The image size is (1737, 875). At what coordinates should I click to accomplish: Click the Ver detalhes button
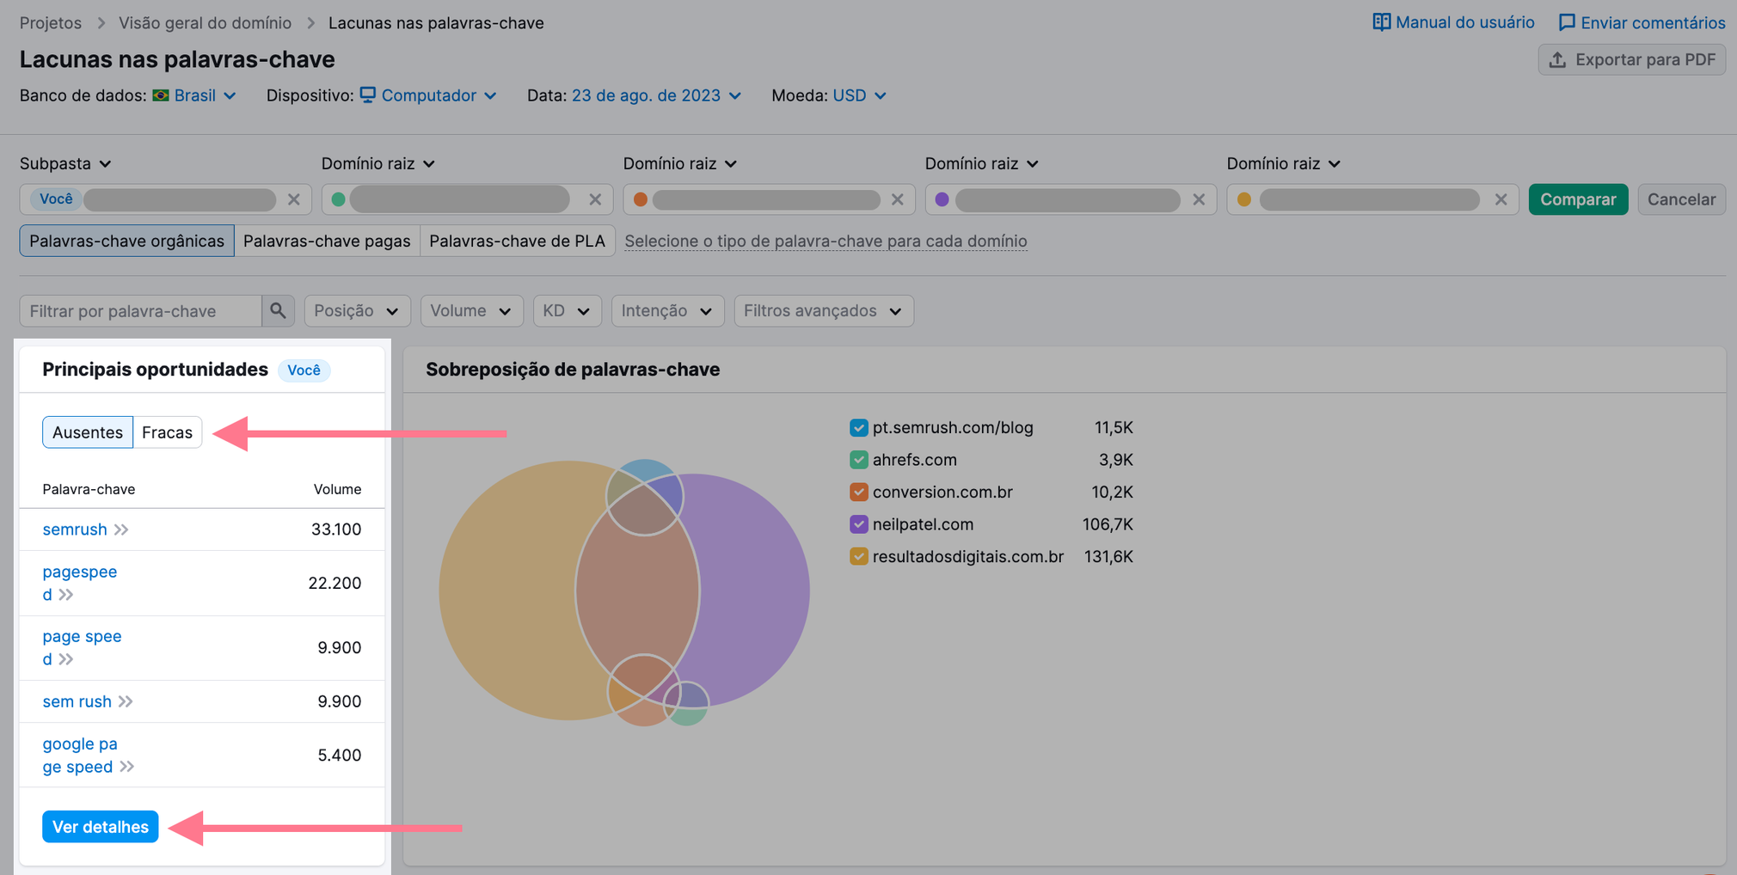point(101,827)
